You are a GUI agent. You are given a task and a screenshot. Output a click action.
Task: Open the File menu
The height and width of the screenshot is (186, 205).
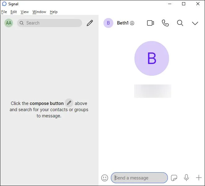tap(4, 12)
